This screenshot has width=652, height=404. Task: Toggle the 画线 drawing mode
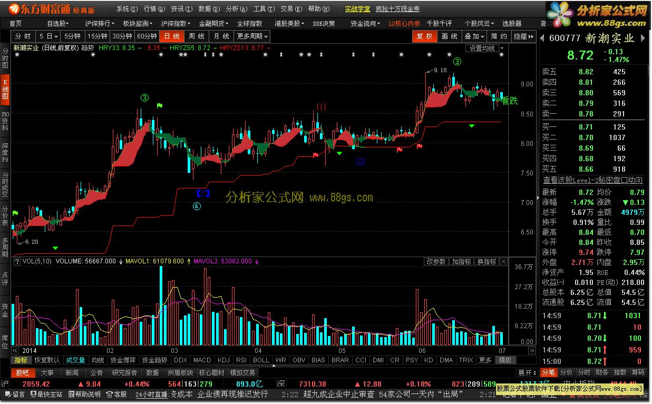coord(450,36)
